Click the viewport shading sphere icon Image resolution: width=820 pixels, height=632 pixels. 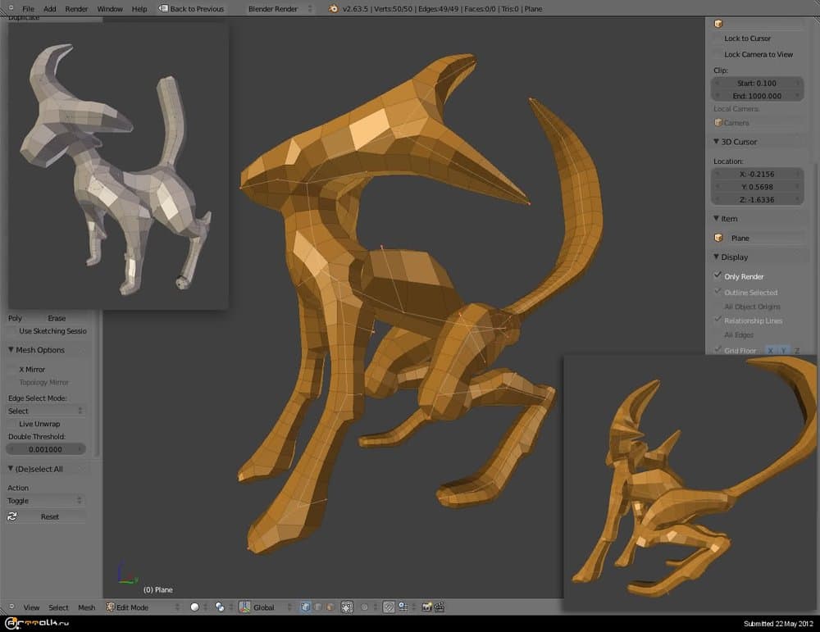tap(194, 607)
